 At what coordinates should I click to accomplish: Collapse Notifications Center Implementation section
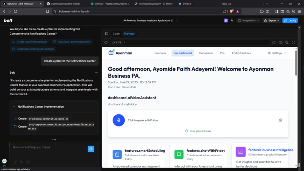tap(14, 106)
